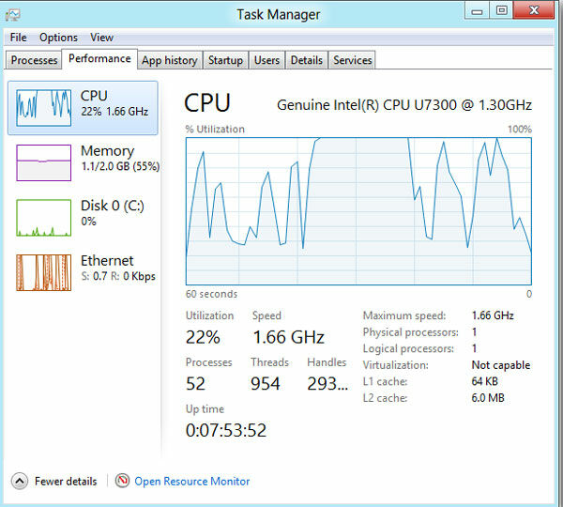Viewport: 563px width, 507px height.
Task: Open the Services tab
Action: [x=352, y=60]
